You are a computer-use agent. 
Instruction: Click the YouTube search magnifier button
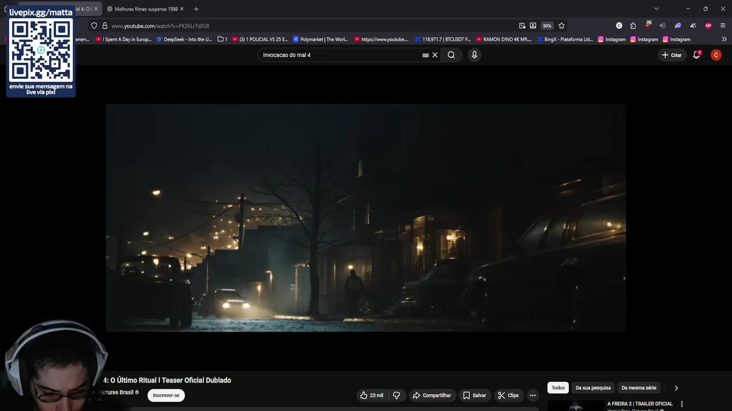pos(451,55)
